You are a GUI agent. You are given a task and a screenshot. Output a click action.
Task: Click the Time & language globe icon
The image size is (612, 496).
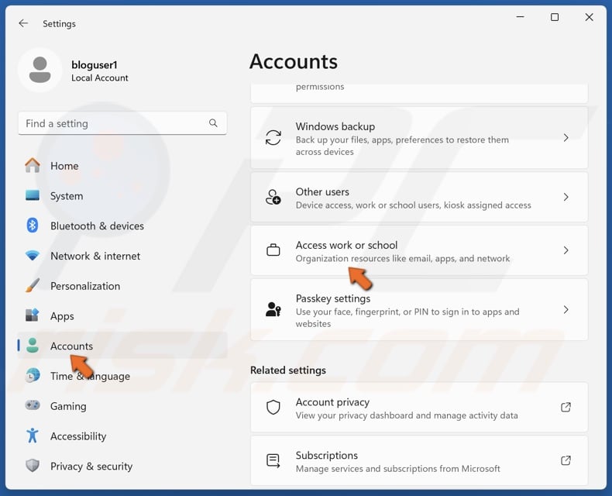tap(33, 375)
